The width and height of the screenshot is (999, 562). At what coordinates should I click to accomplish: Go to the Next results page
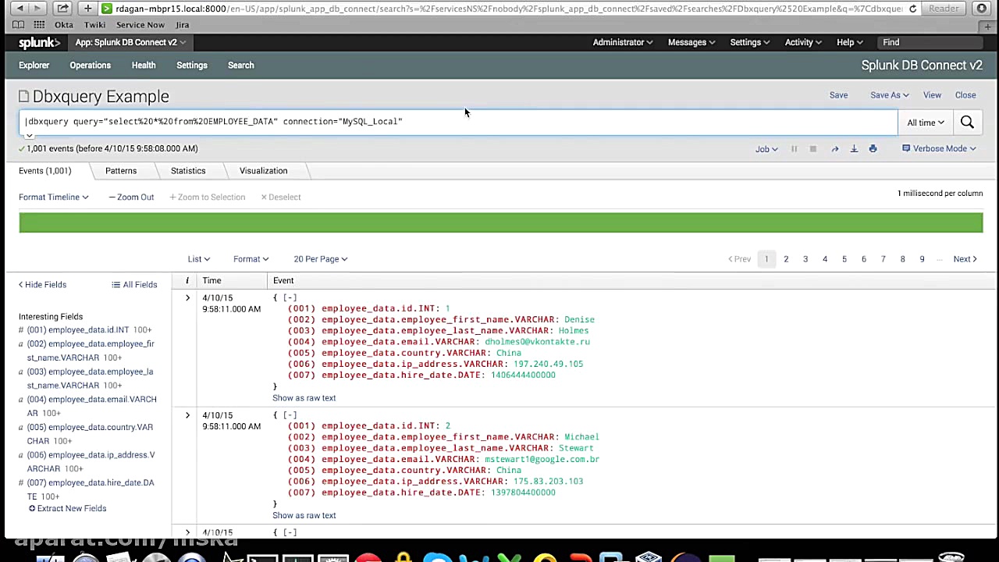pyautogui.click(x=965, y=259)
